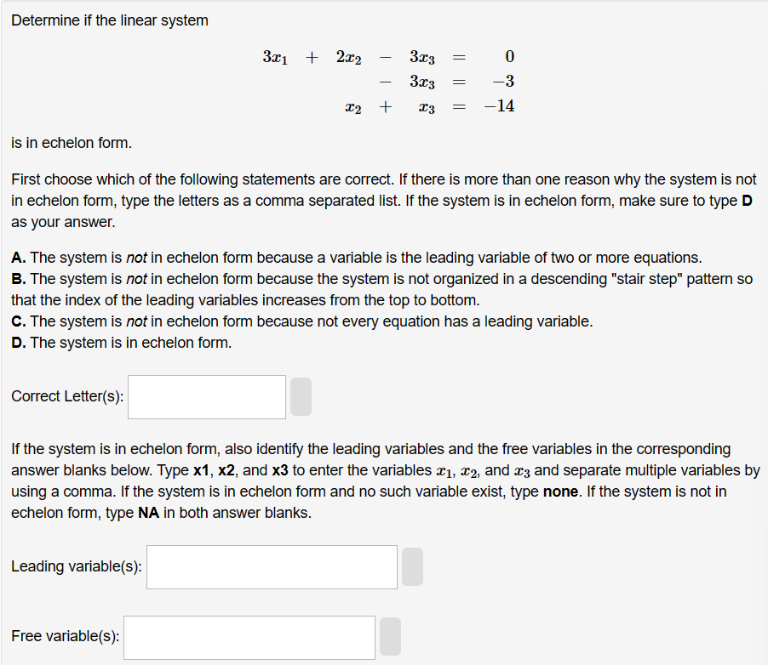The image size is (768, 665).
Task: Click the gray preview button next to Free variable(s)
Action: pyautogui.click(x=390, y=636)
